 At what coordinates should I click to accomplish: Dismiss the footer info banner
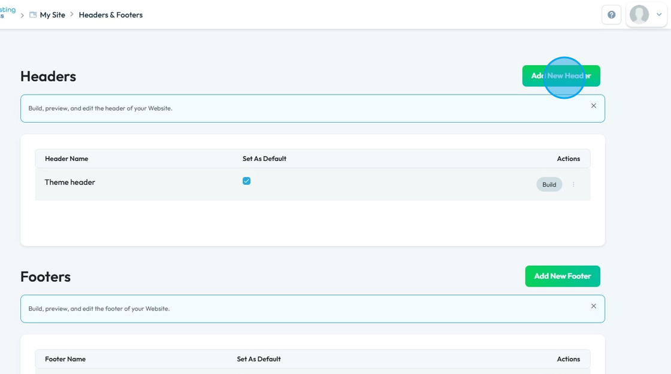pos(593,306)
